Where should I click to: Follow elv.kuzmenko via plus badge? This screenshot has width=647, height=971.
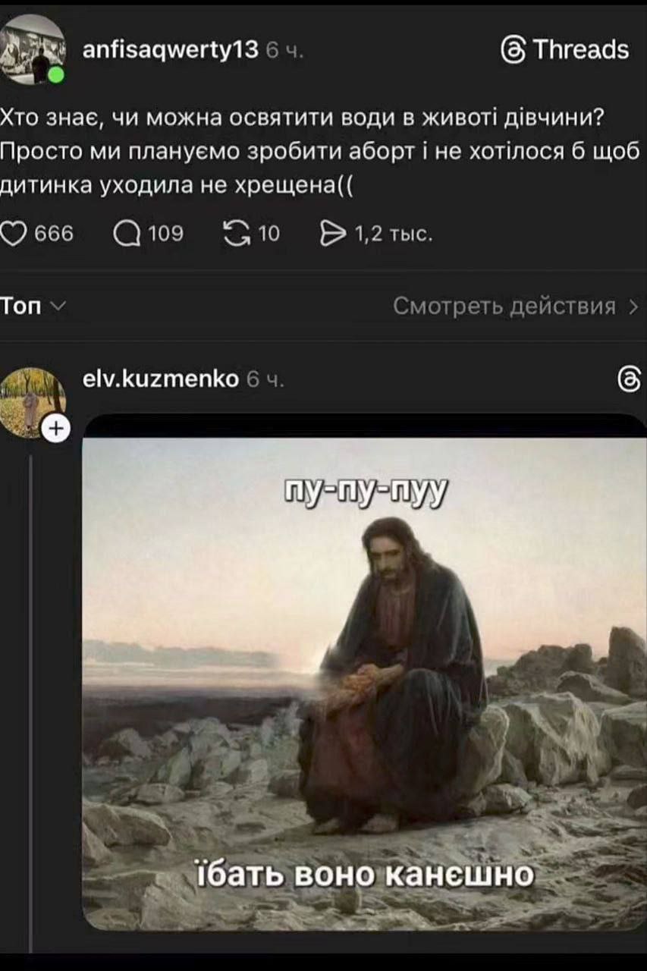tap(55, 429)
